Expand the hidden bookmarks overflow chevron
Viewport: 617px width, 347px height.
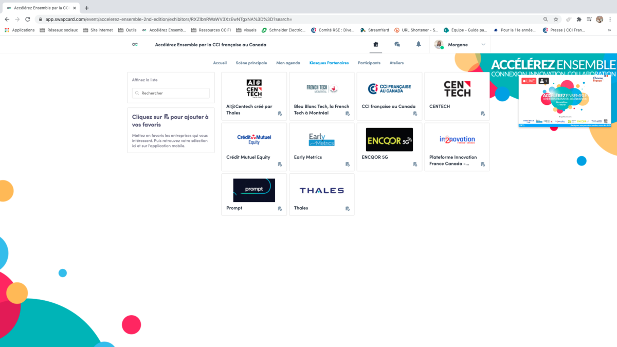[610, 30]
